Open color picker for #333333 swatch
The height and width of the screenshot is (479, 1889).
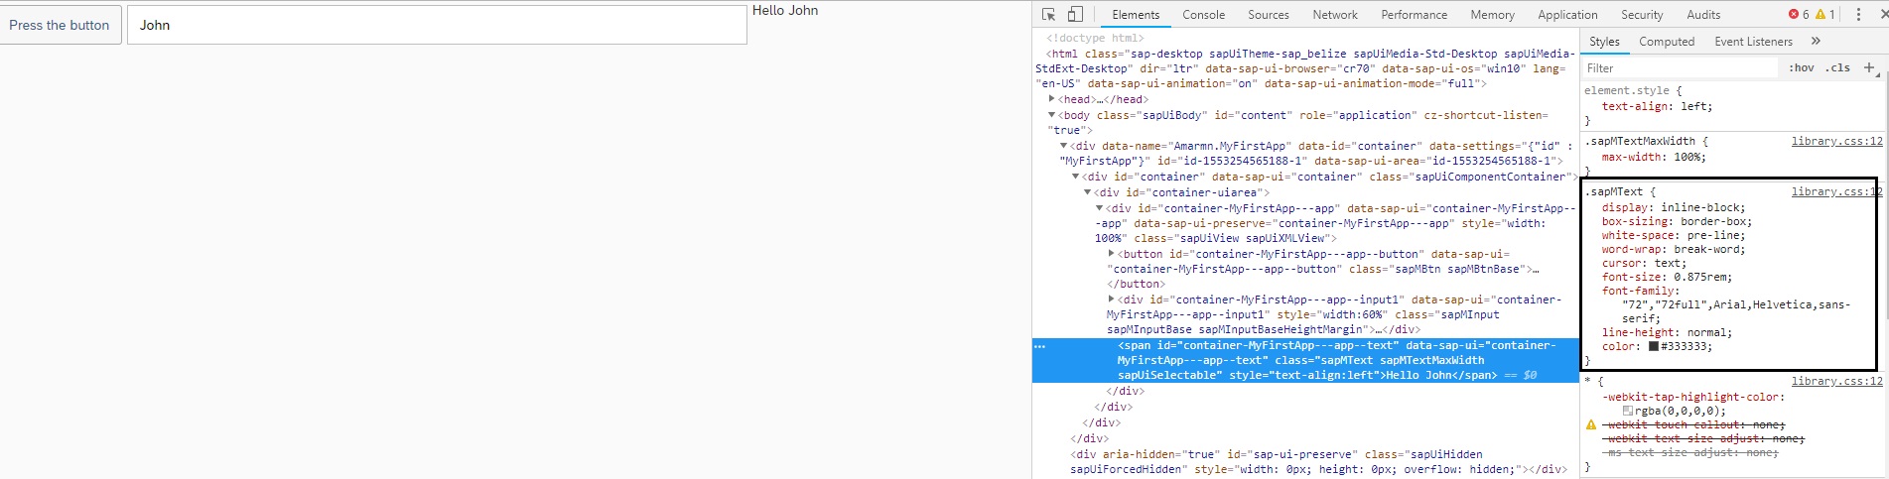coord(1654,346)
